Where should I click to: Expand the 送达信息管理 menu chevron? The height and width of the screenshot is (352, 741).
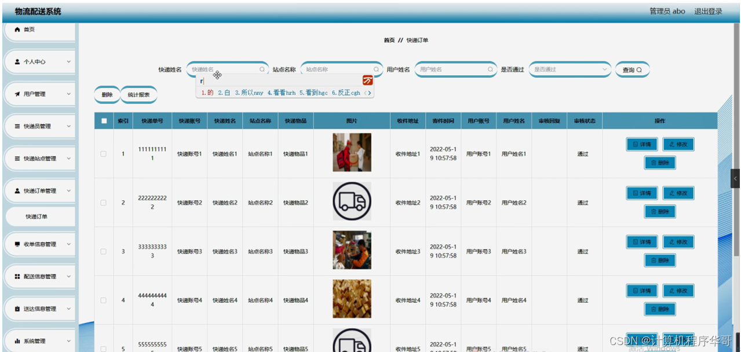[68, 309]
